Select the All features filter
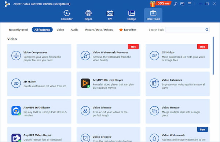 (x=42, y=30)
